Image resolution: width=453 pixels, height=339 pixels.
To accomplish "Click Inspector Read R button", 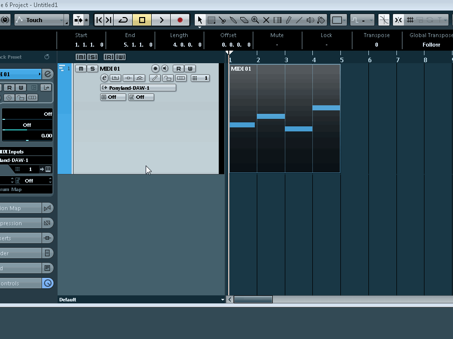I will 9,88.
